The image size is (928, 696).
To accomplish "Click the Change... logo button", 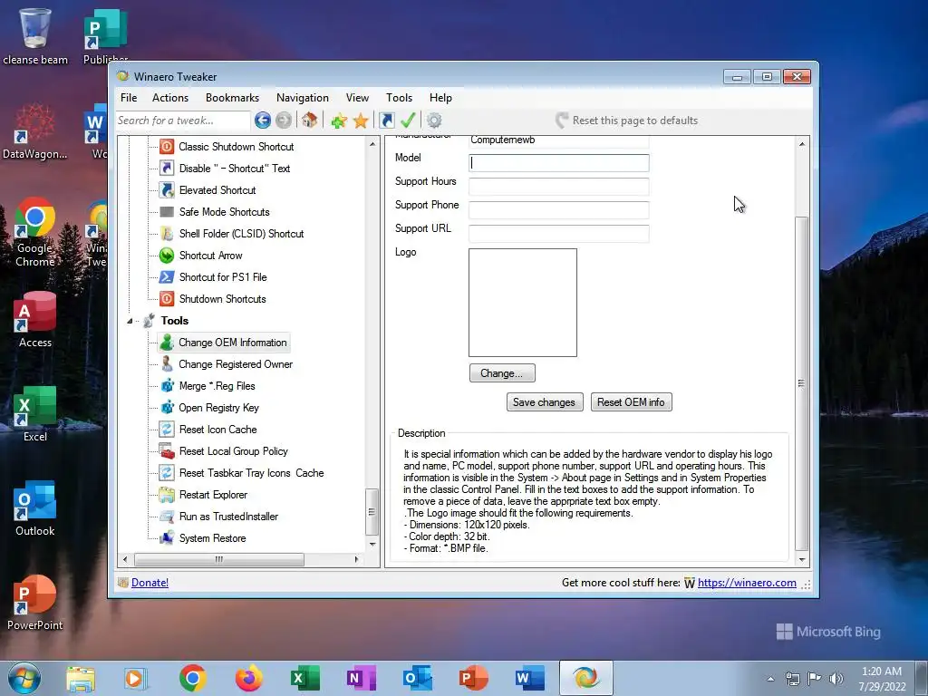I will click(x=502, y=372).
